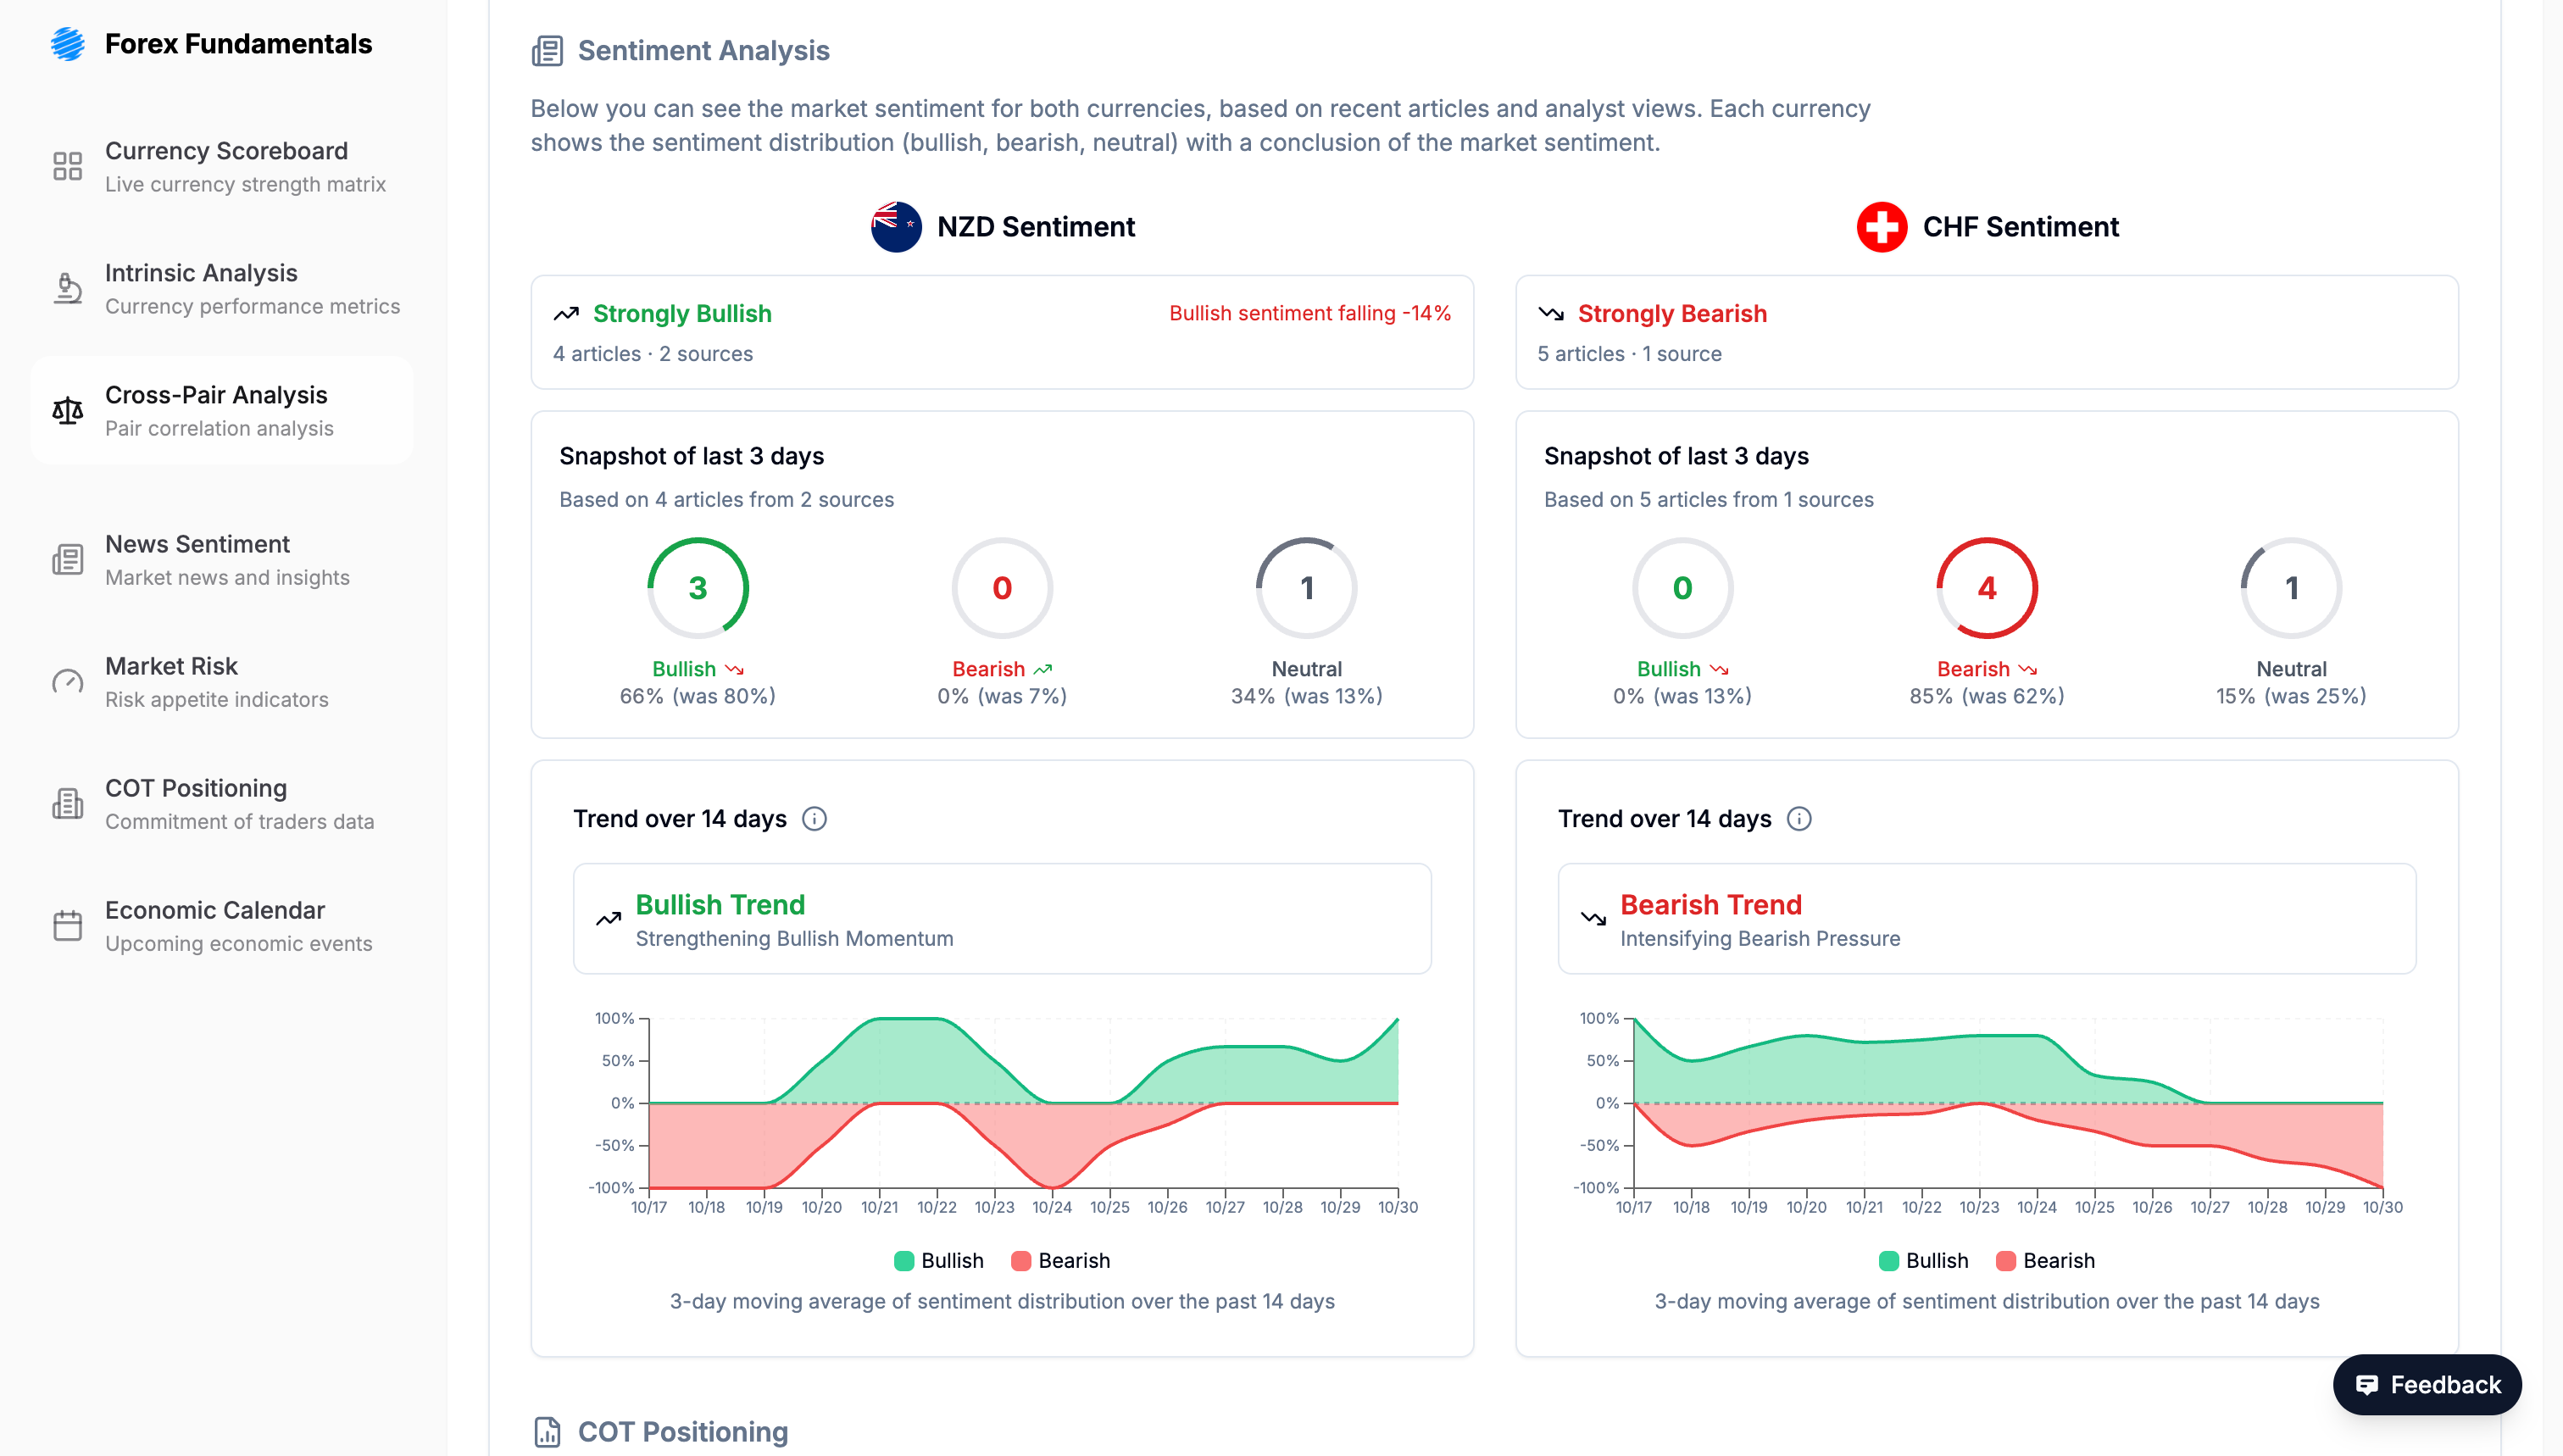The image size is (2563, 1456).
Task: Open the NZD Trend over 14 days info tooltip
Action: pyautogui.click(x=815, y=819)
